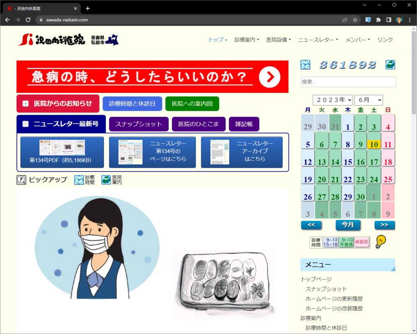The image size is (417, 334).
Task: Click the 今月 calendar button
Action: click(x=348, y=225)
